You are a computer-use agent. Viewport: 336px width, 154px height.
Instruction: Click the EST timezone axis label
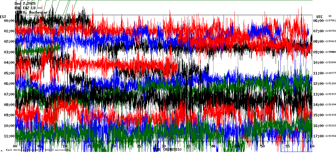pyautogui.click(x=3, y=17)
